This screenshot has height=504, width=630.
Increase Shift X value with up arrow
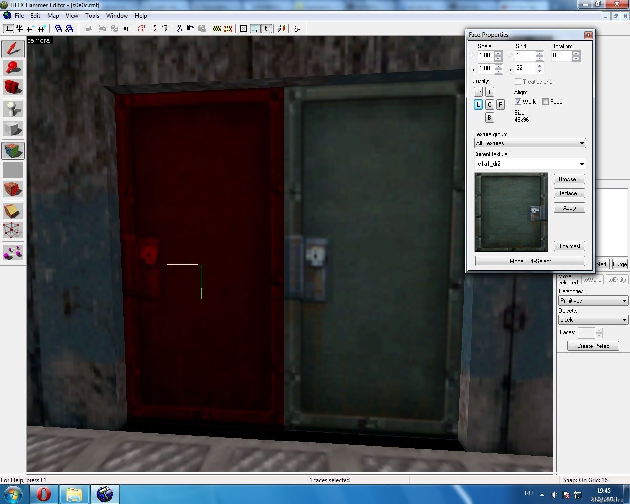[540, 53]
